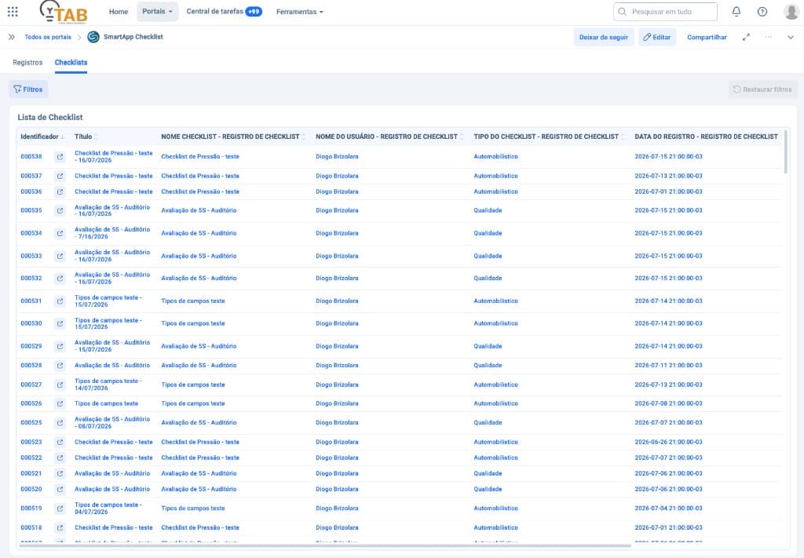Click 'Diogo Brizolara' in row 000518
Viewport: 804px width, 558px height.
337,527
